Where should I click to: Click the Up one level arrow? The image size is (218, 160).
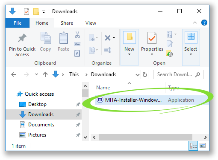click(x=45, y=74)
